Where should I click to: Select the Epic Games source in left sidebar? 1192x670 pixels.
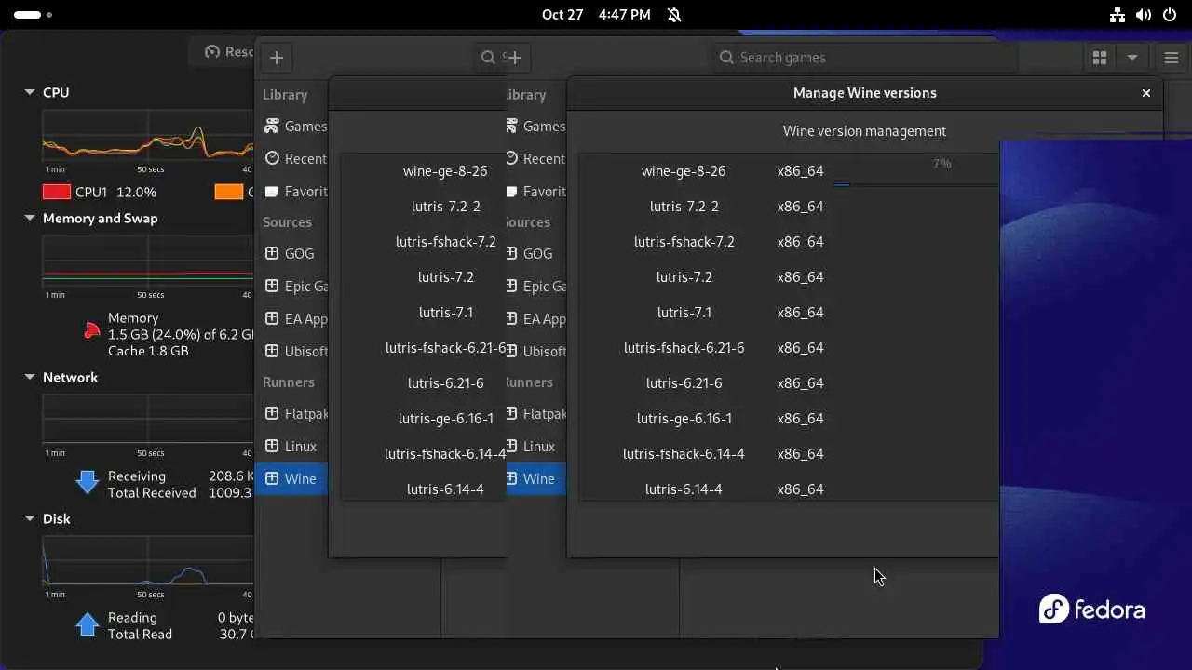[291, 286]
